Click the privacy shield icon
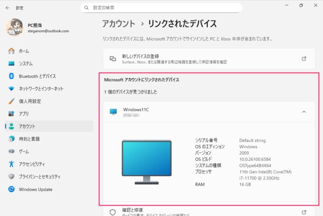Screen dimensions: 323x216 tap(12, 177)
